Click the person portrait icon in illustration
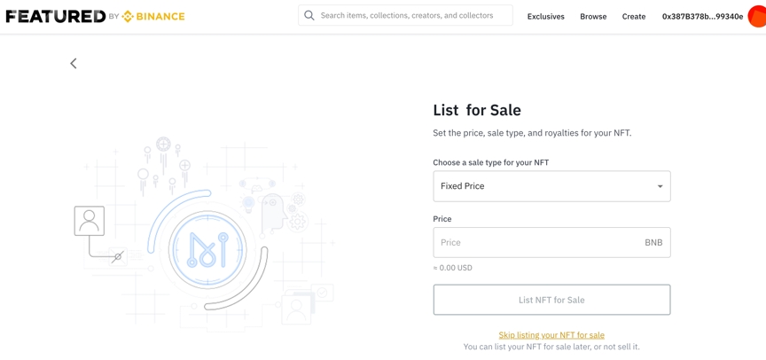The image size is (766, 360). (x=90, y=221)
